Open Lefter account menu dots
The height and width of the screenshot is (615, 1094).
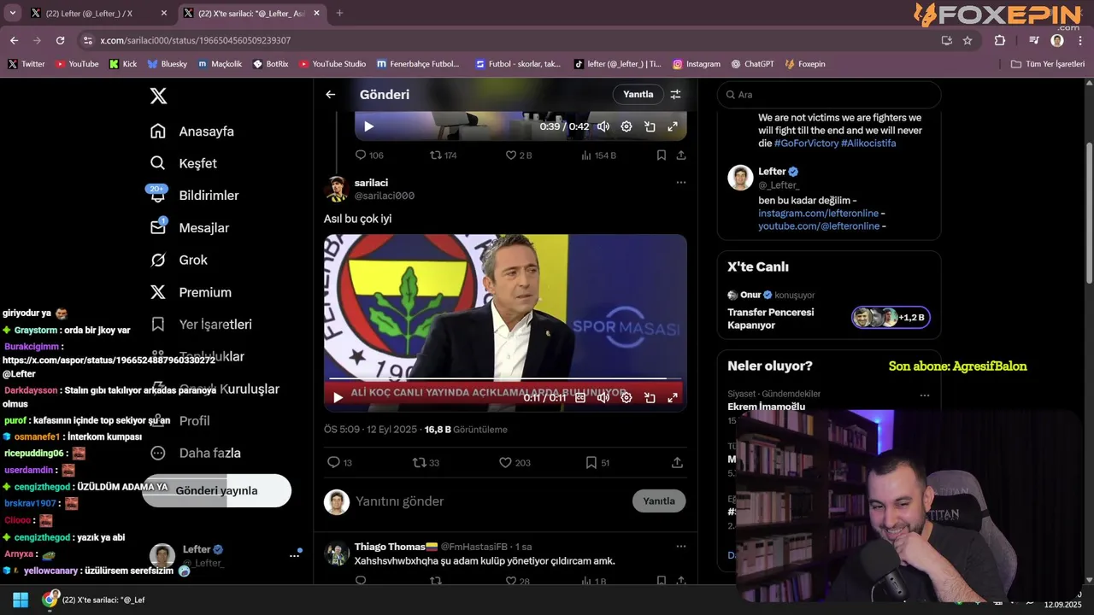294,555
